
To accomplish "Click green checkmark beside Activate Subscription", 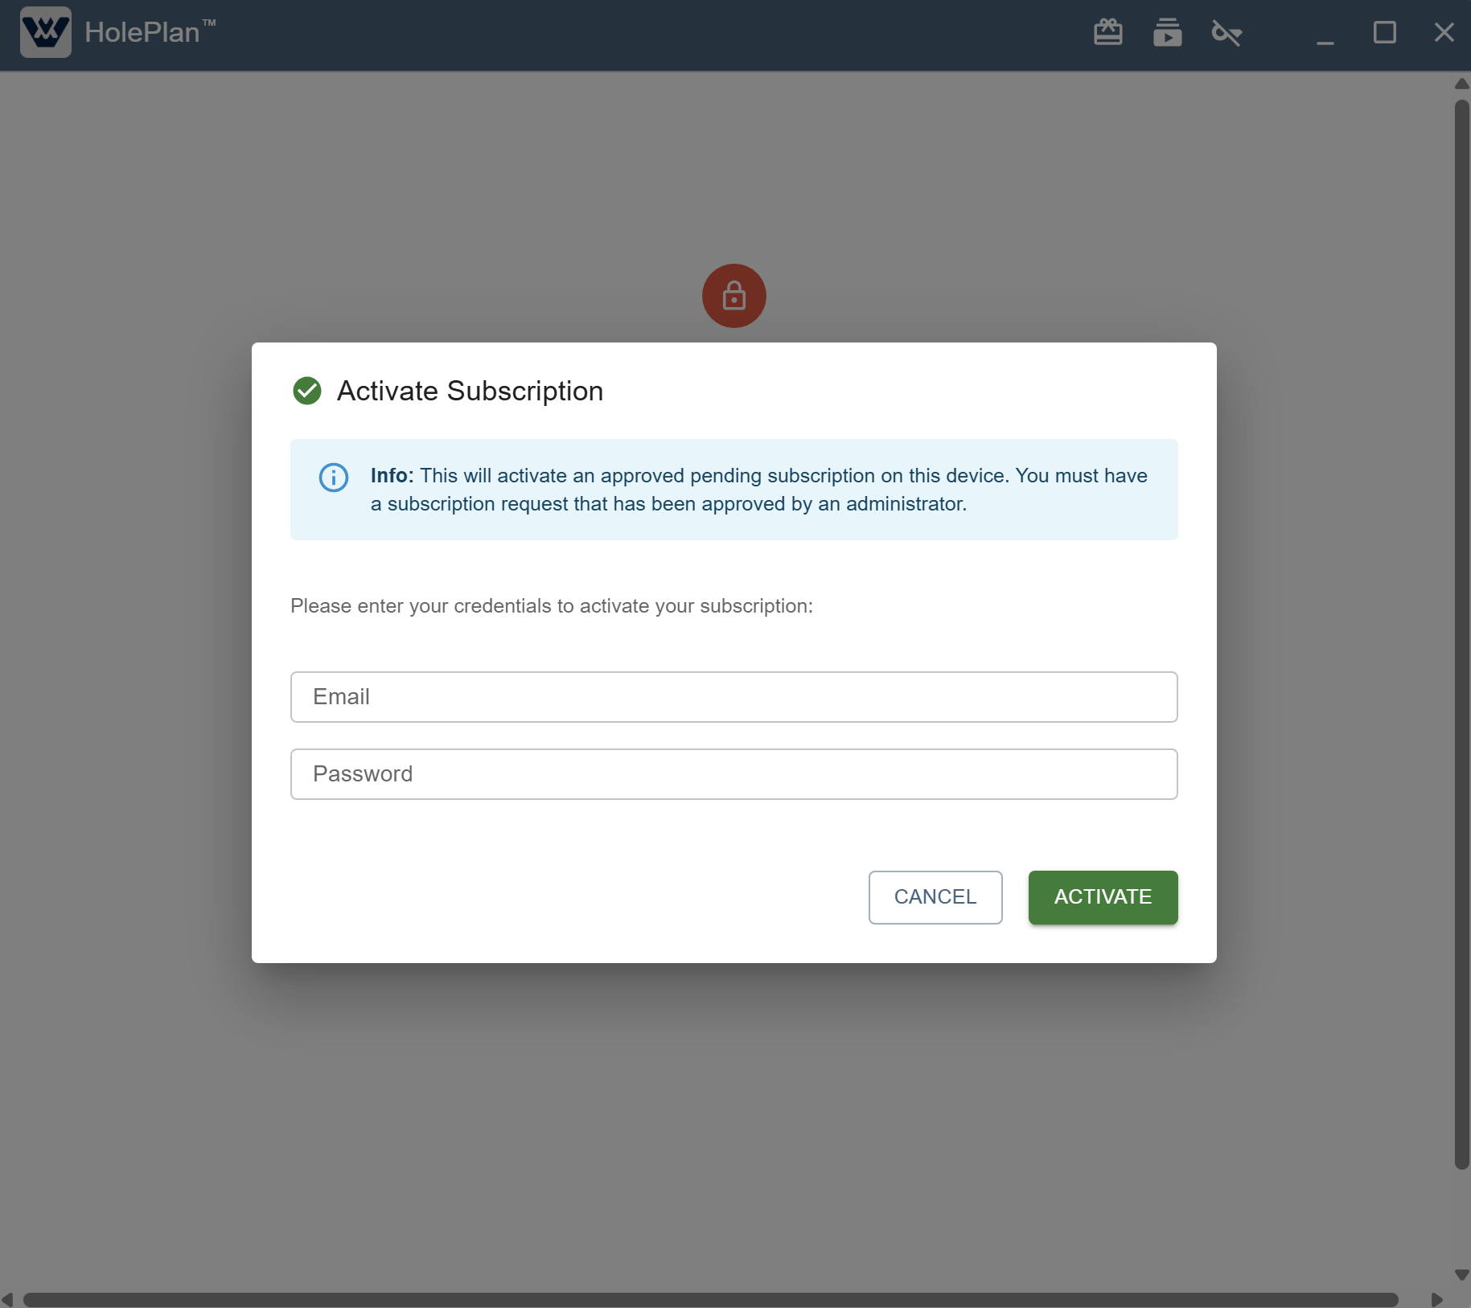I will click(x=307, y=391).
